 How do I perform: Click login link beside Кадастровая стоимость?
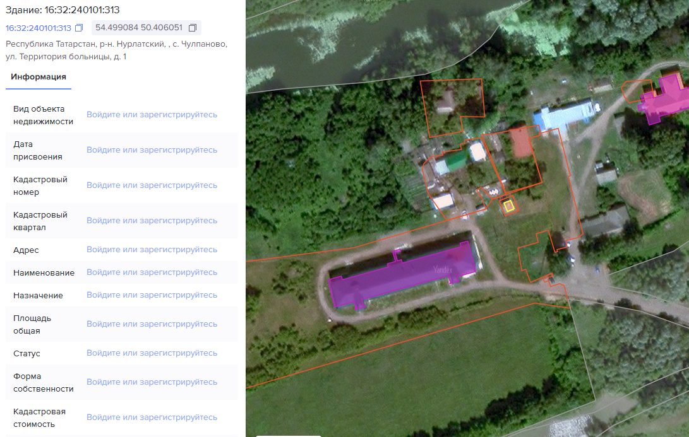pyautogui.click(x=152, y=417)
